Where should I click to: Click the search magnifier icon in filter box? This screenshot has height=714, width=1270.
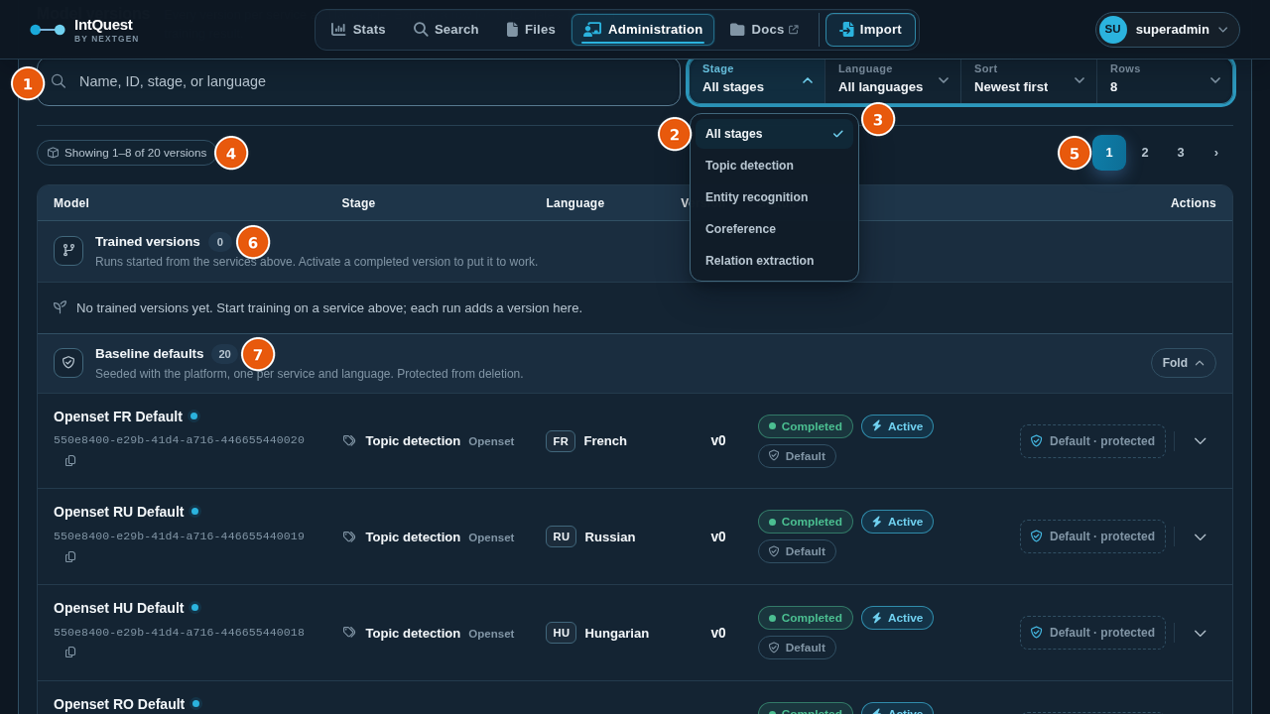(59, 81)
